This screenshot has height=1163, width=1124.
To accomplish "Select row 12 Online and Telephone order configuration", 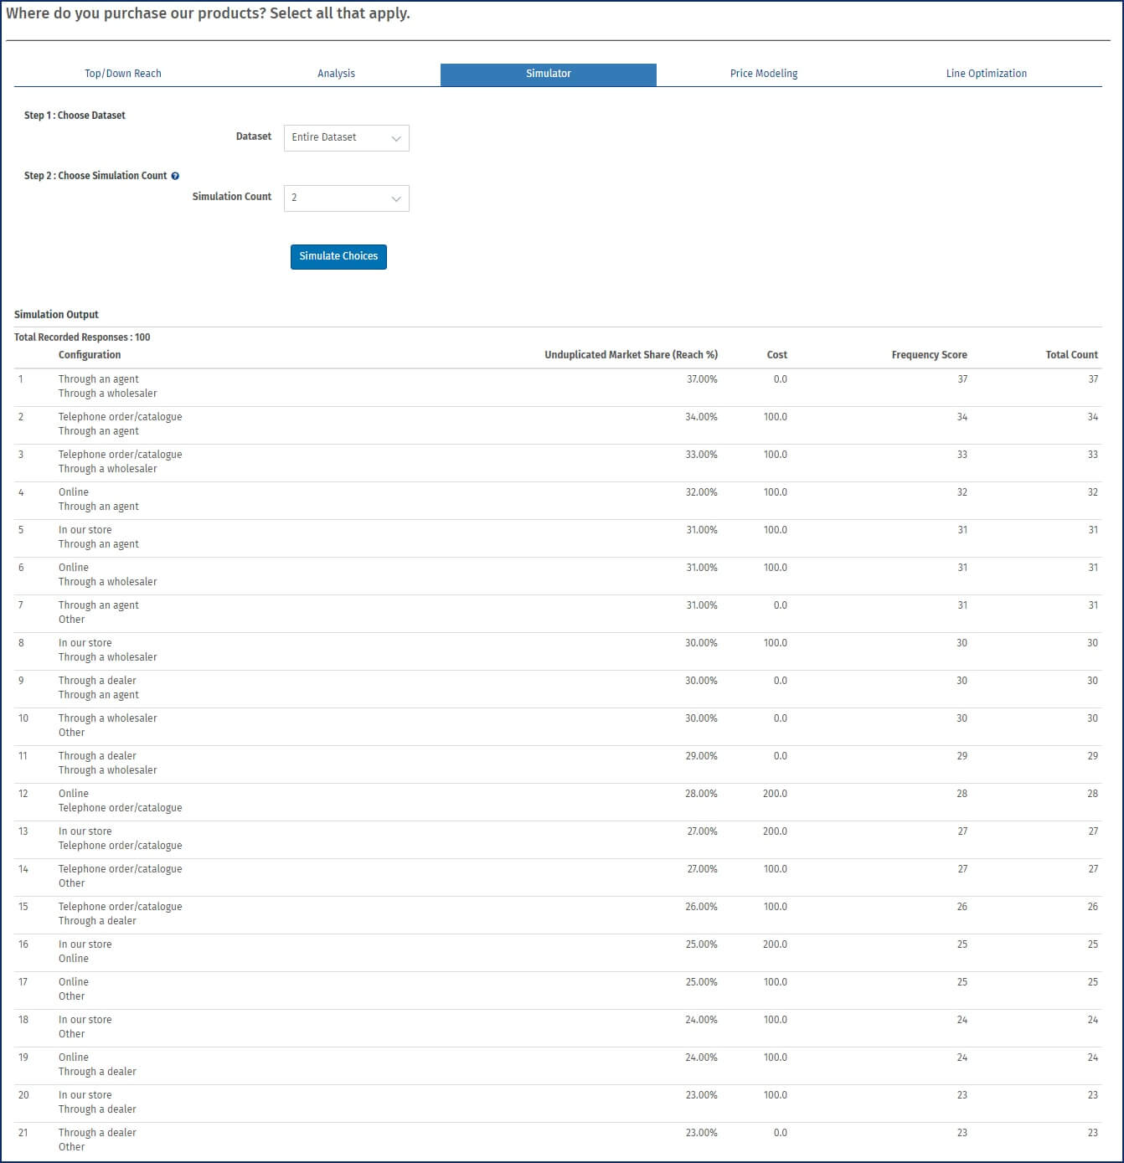I will click(x=120, y=800).
